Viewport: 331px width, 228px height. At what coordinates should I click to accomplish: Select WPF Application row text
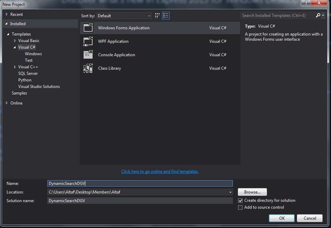113,41
